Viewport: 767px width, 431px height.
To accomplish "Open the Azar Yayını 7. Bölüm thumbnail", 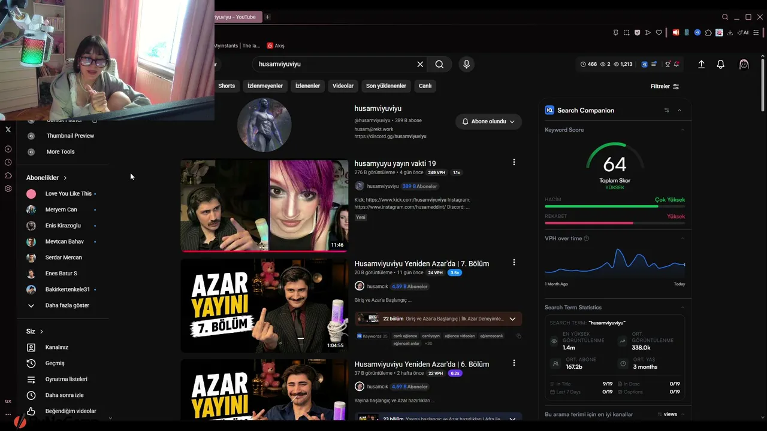I will click(264, 306).
